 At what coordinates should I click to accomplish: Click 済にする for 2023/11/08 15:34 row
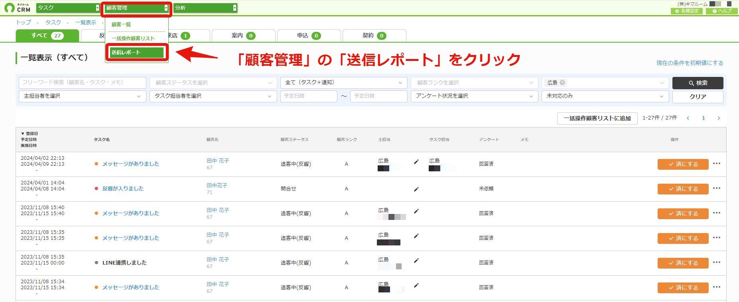[683, 288]
